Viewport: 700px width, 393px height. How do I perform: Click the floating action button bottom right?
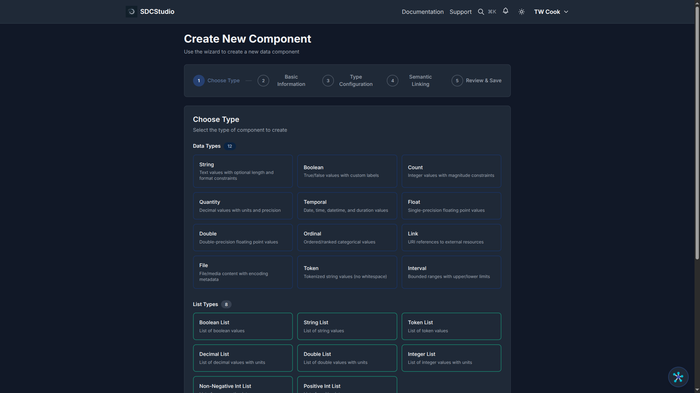[678, 377]
